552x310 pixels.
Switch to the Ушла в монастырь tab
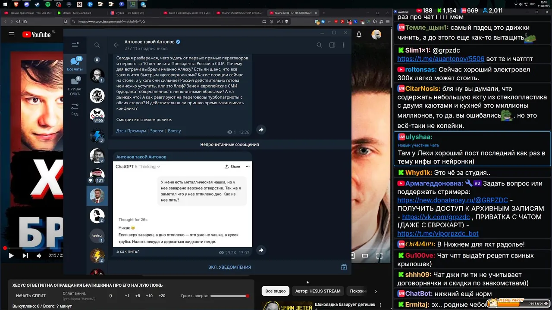187,13
